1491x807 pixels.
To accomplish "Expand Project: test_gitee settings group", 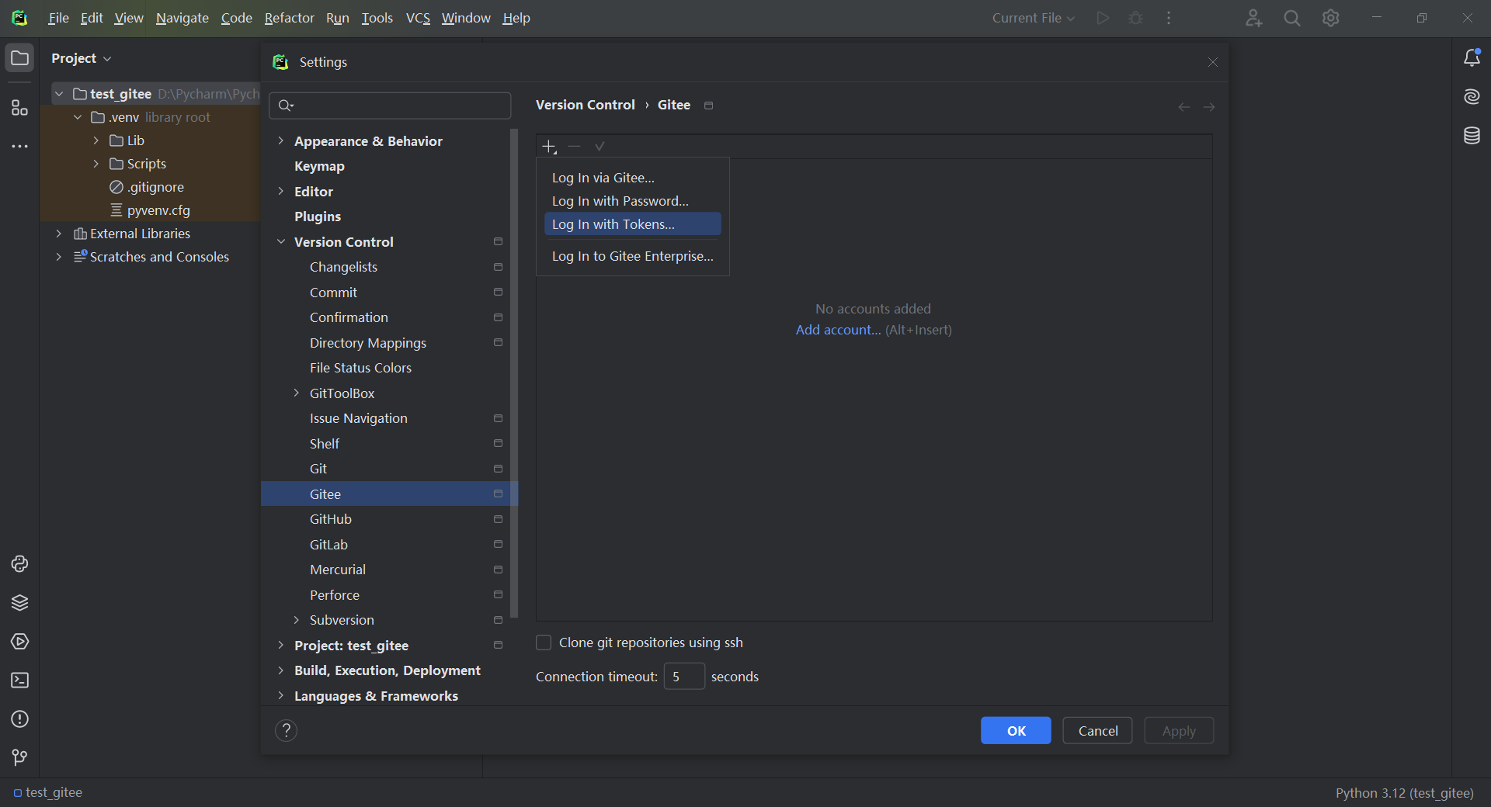I will click(x=281, y=646).
